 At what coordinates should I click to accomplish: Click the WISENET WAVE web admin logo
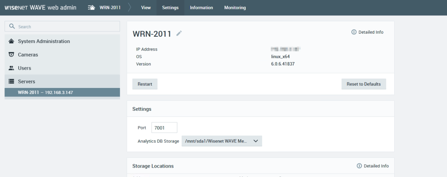(40, 8)
